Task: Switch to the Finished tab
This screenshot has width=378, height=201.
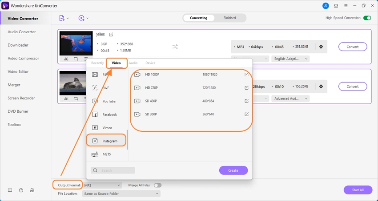Action: 229,18
